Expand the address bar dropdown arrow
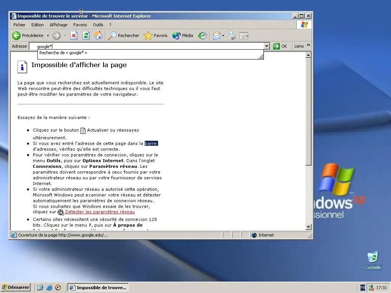 click(x=267, y=46)
